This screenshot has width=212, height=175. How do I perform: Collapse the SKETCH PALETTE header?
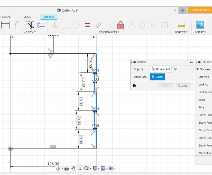tap(199, 62)
